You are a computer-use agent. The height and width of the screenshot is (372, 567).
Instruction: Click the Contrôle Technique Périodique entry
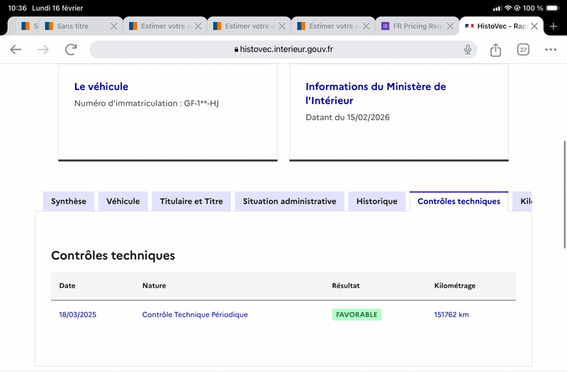click(195, 315)
